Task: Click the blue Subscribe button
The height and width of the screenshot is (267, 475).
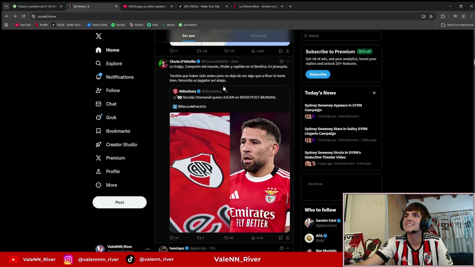Action: (318, 74)
